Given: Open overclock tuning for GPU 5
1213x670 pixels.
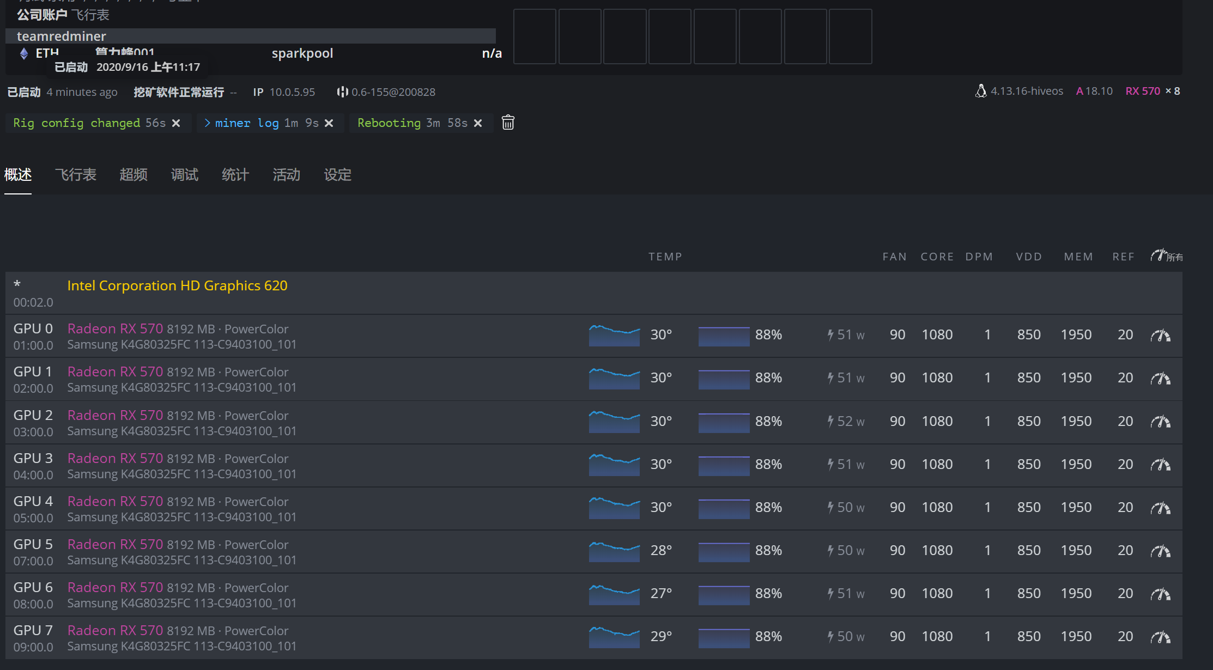Looking at the screenshot, I should [1160, 551].
